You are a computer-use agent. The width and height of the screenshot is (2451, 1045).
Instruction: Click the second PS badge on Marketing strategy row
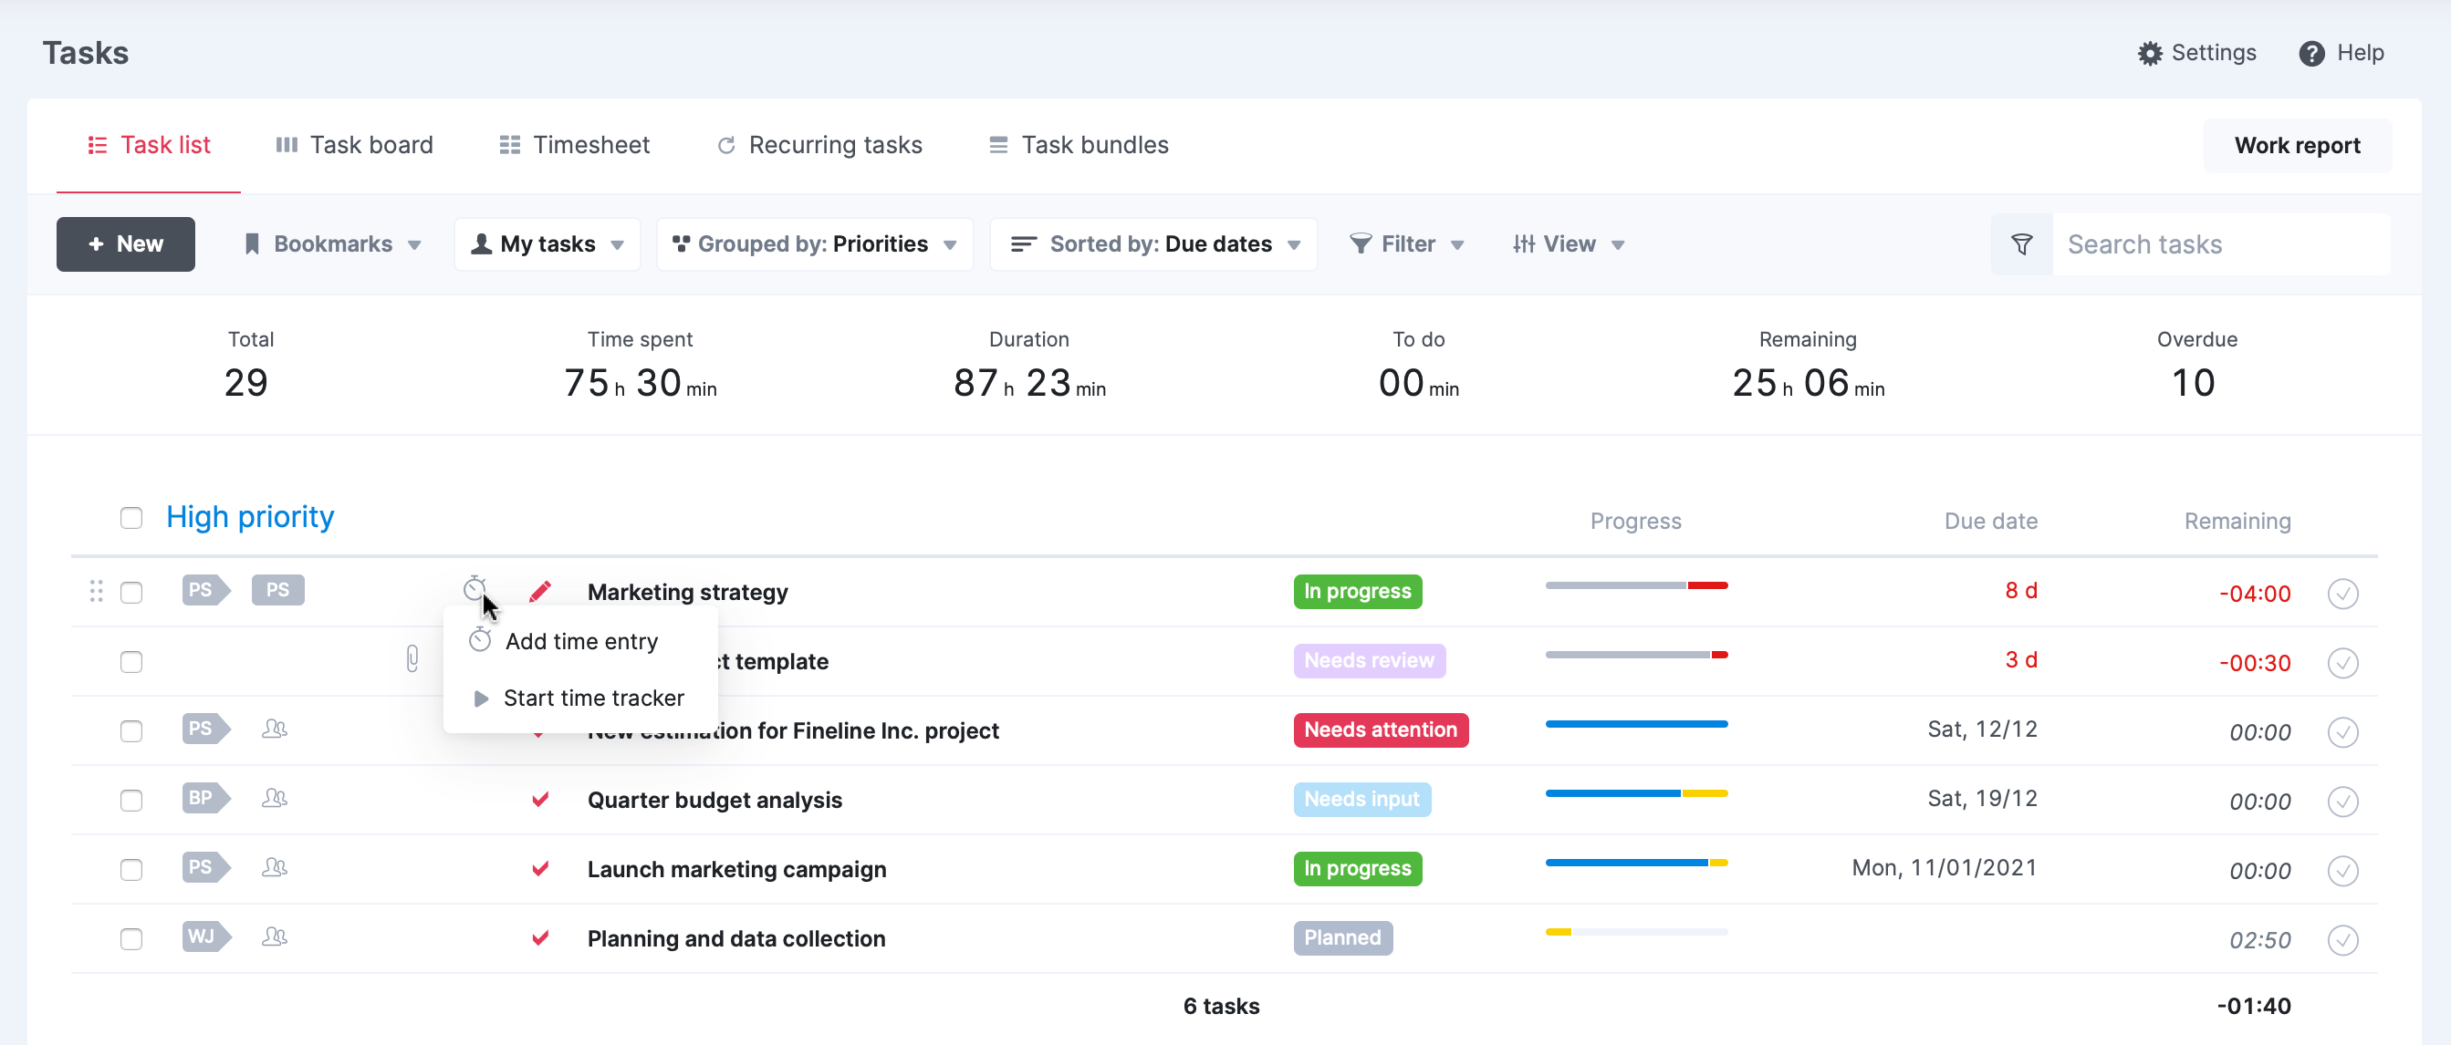[277, 590]
